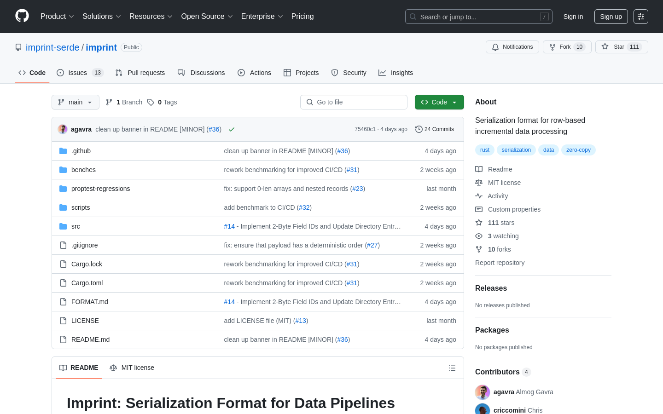663x414 pixels.
Task: Click the scripts folder icon
Action: (63, 207)
